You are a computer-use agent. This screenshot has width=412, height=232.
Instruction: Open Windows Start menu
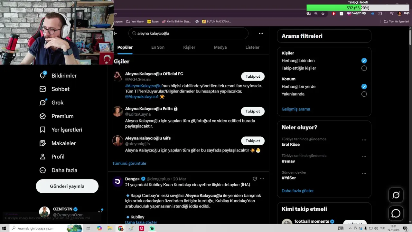click(5, 228)
